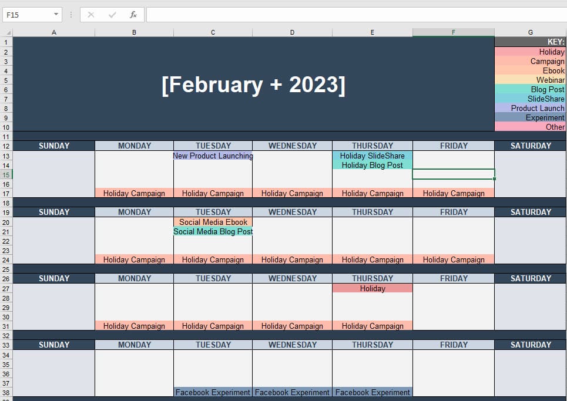Select the Blog Post key color cell

(531, 89)
